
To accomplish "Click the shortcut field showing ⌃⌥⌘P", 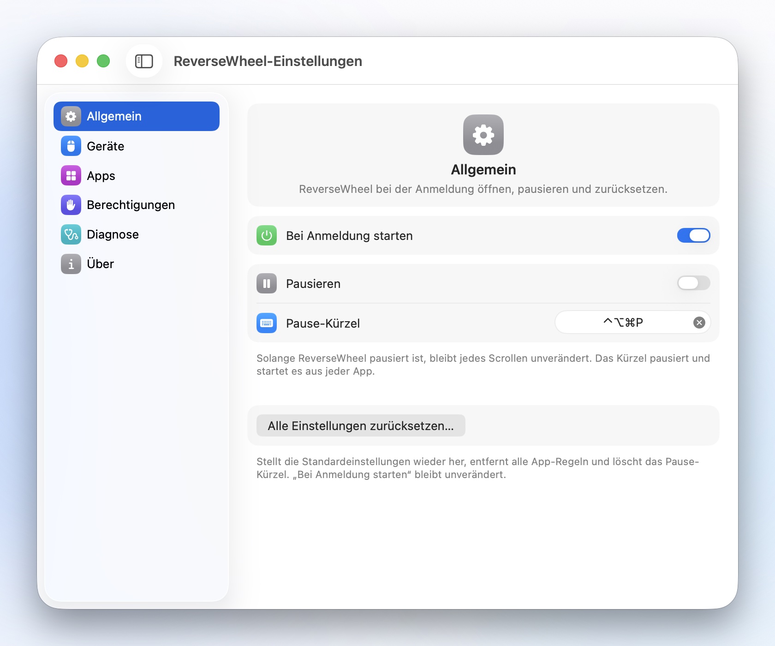I will click(633, 323).
